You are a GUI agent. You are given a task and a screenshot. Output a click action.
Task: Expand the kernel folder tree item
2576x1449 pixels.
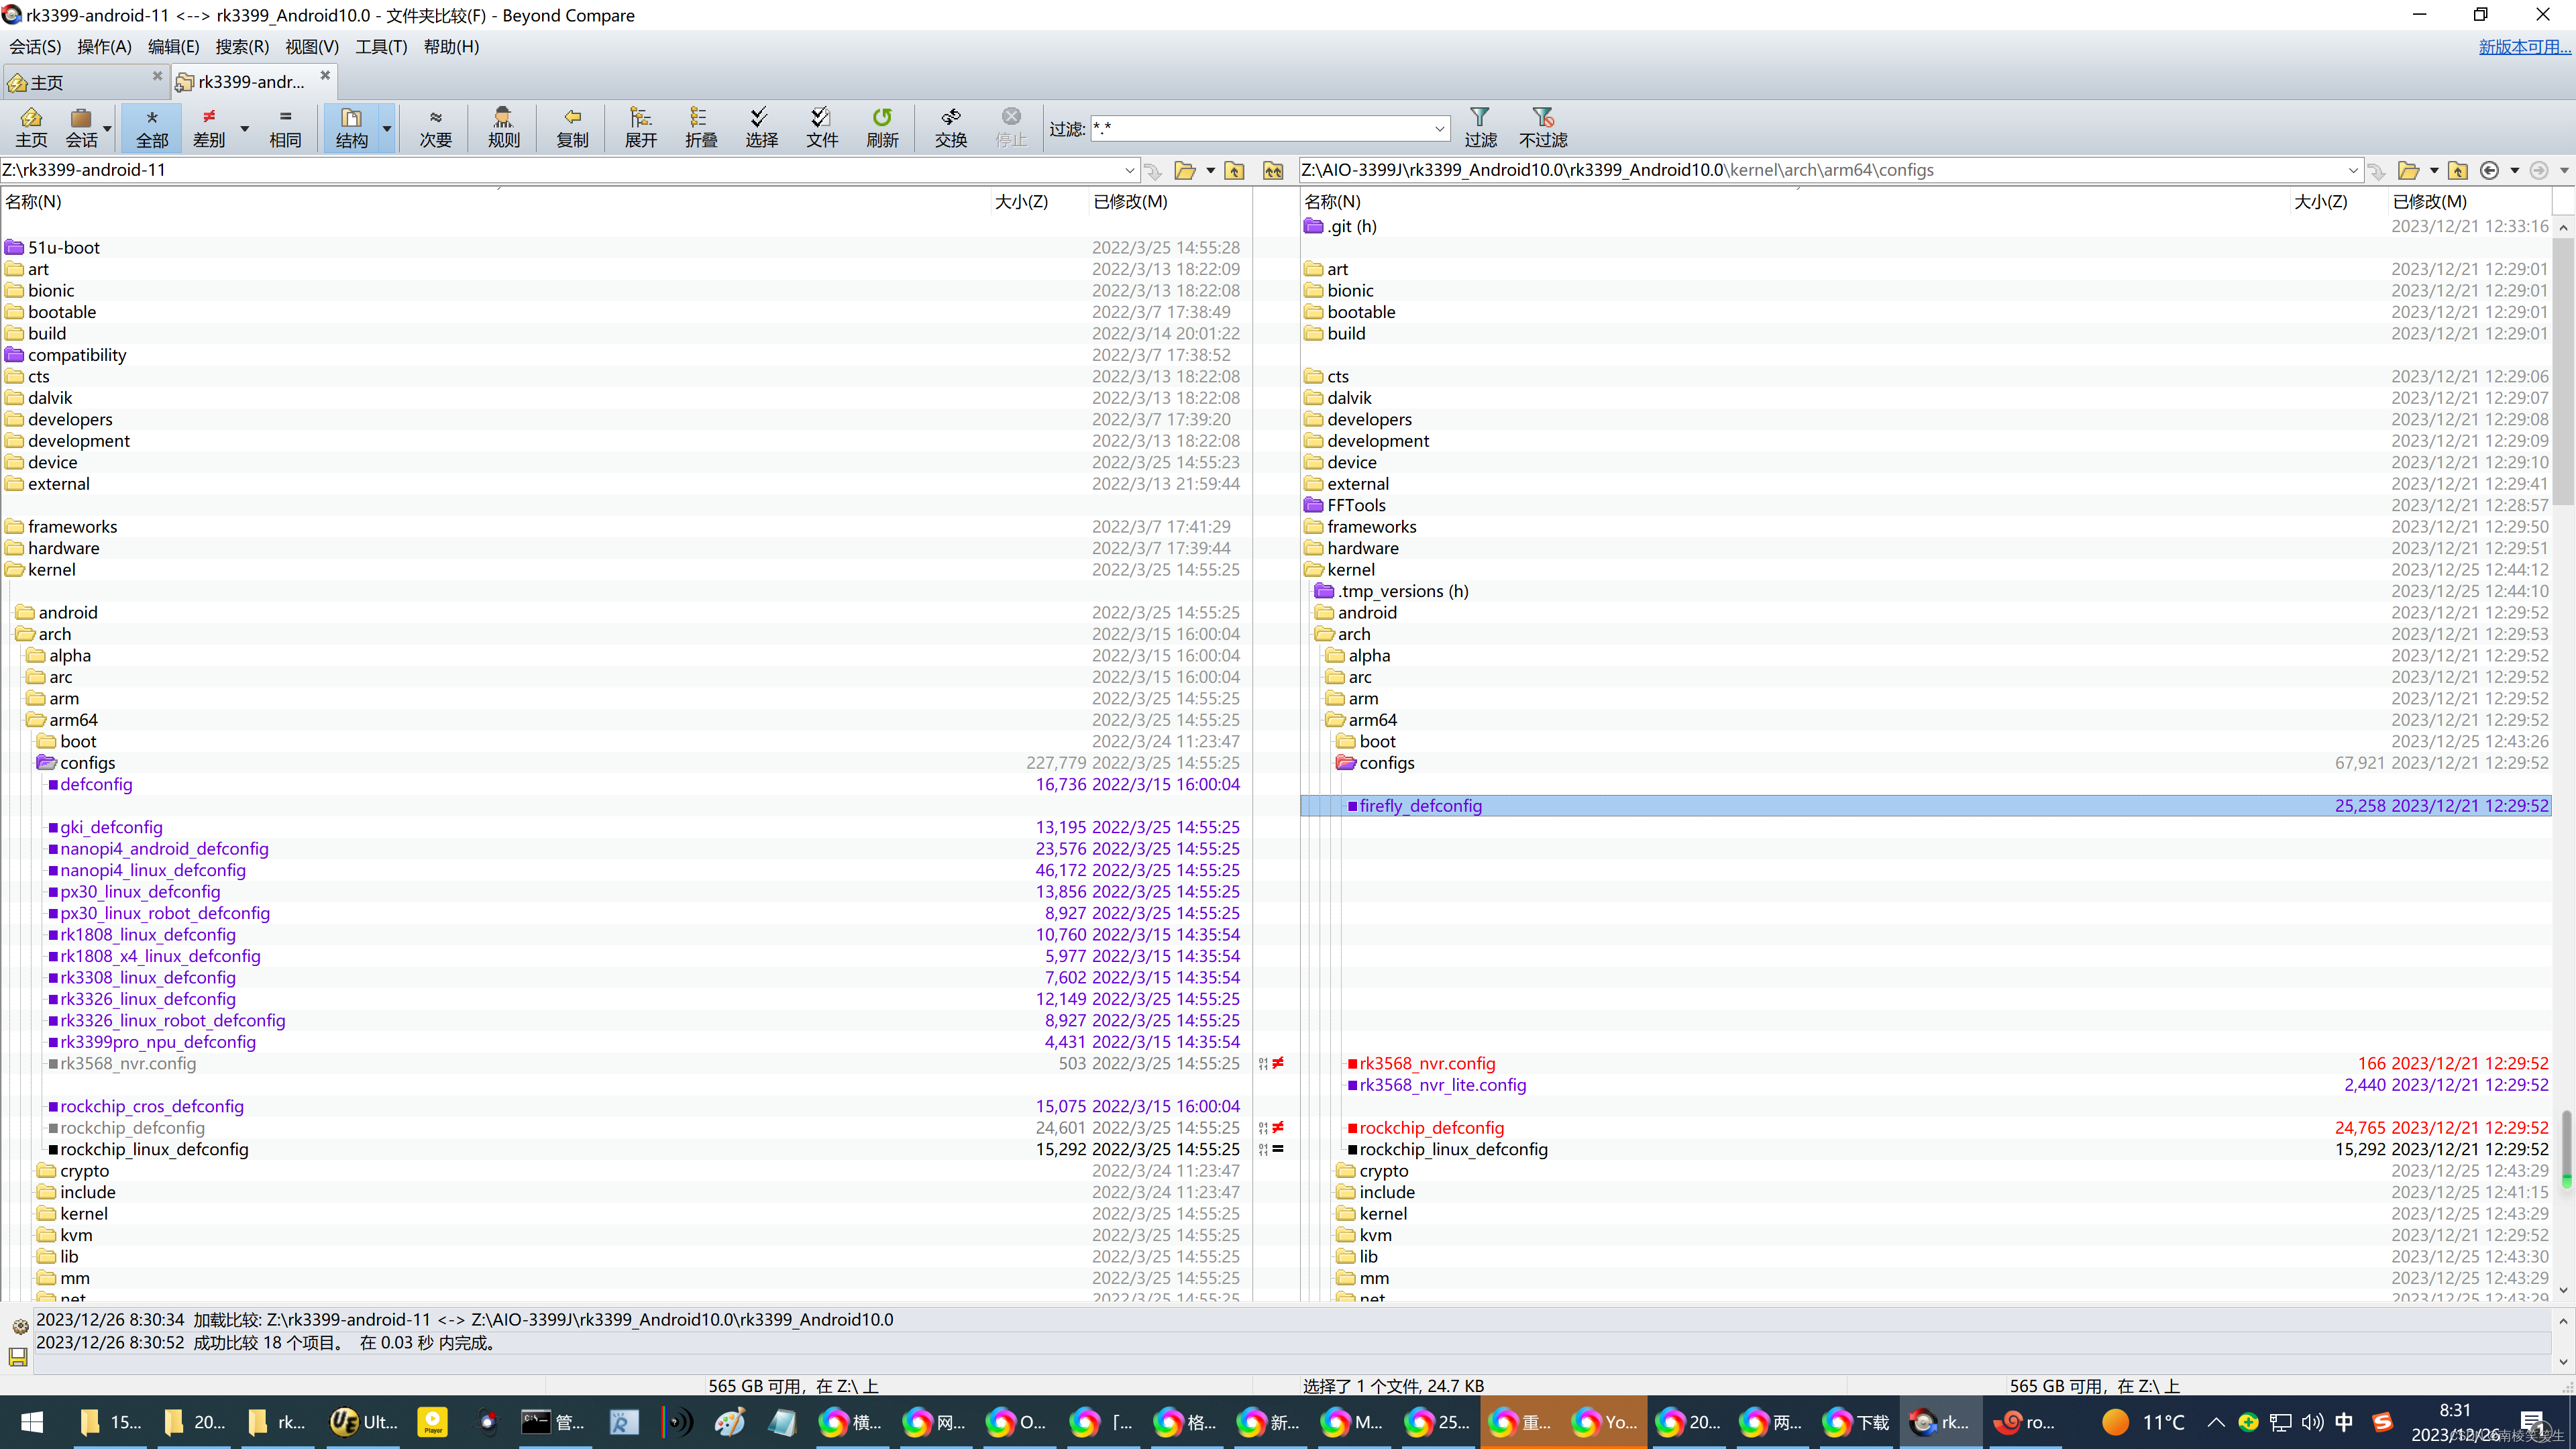click(x=16, y=568)
